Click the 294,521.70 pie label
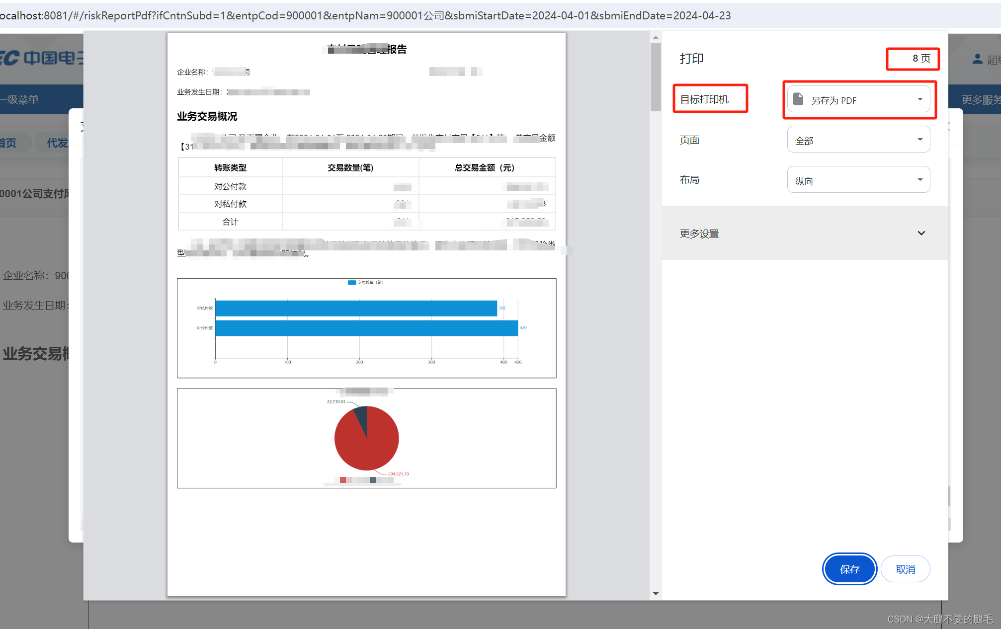1001x629 pixels. point(398,474)
